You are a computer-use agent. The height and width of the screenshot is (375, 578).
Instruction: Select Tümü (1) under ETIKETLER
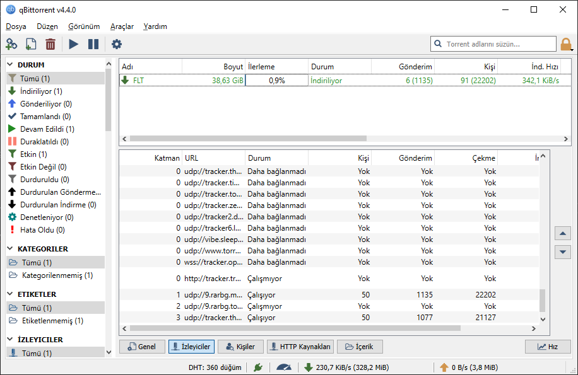(56, 308)
